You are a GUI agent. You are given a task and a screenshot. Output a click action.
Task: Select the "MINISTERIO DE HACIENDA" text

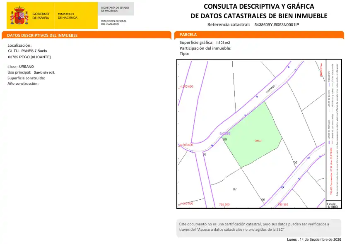coord(67,16)
